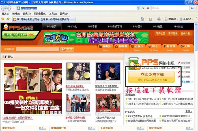The image size is (198, 131).
Task: Go to PPS看看 nav item
Action: (x=92, y=26)
